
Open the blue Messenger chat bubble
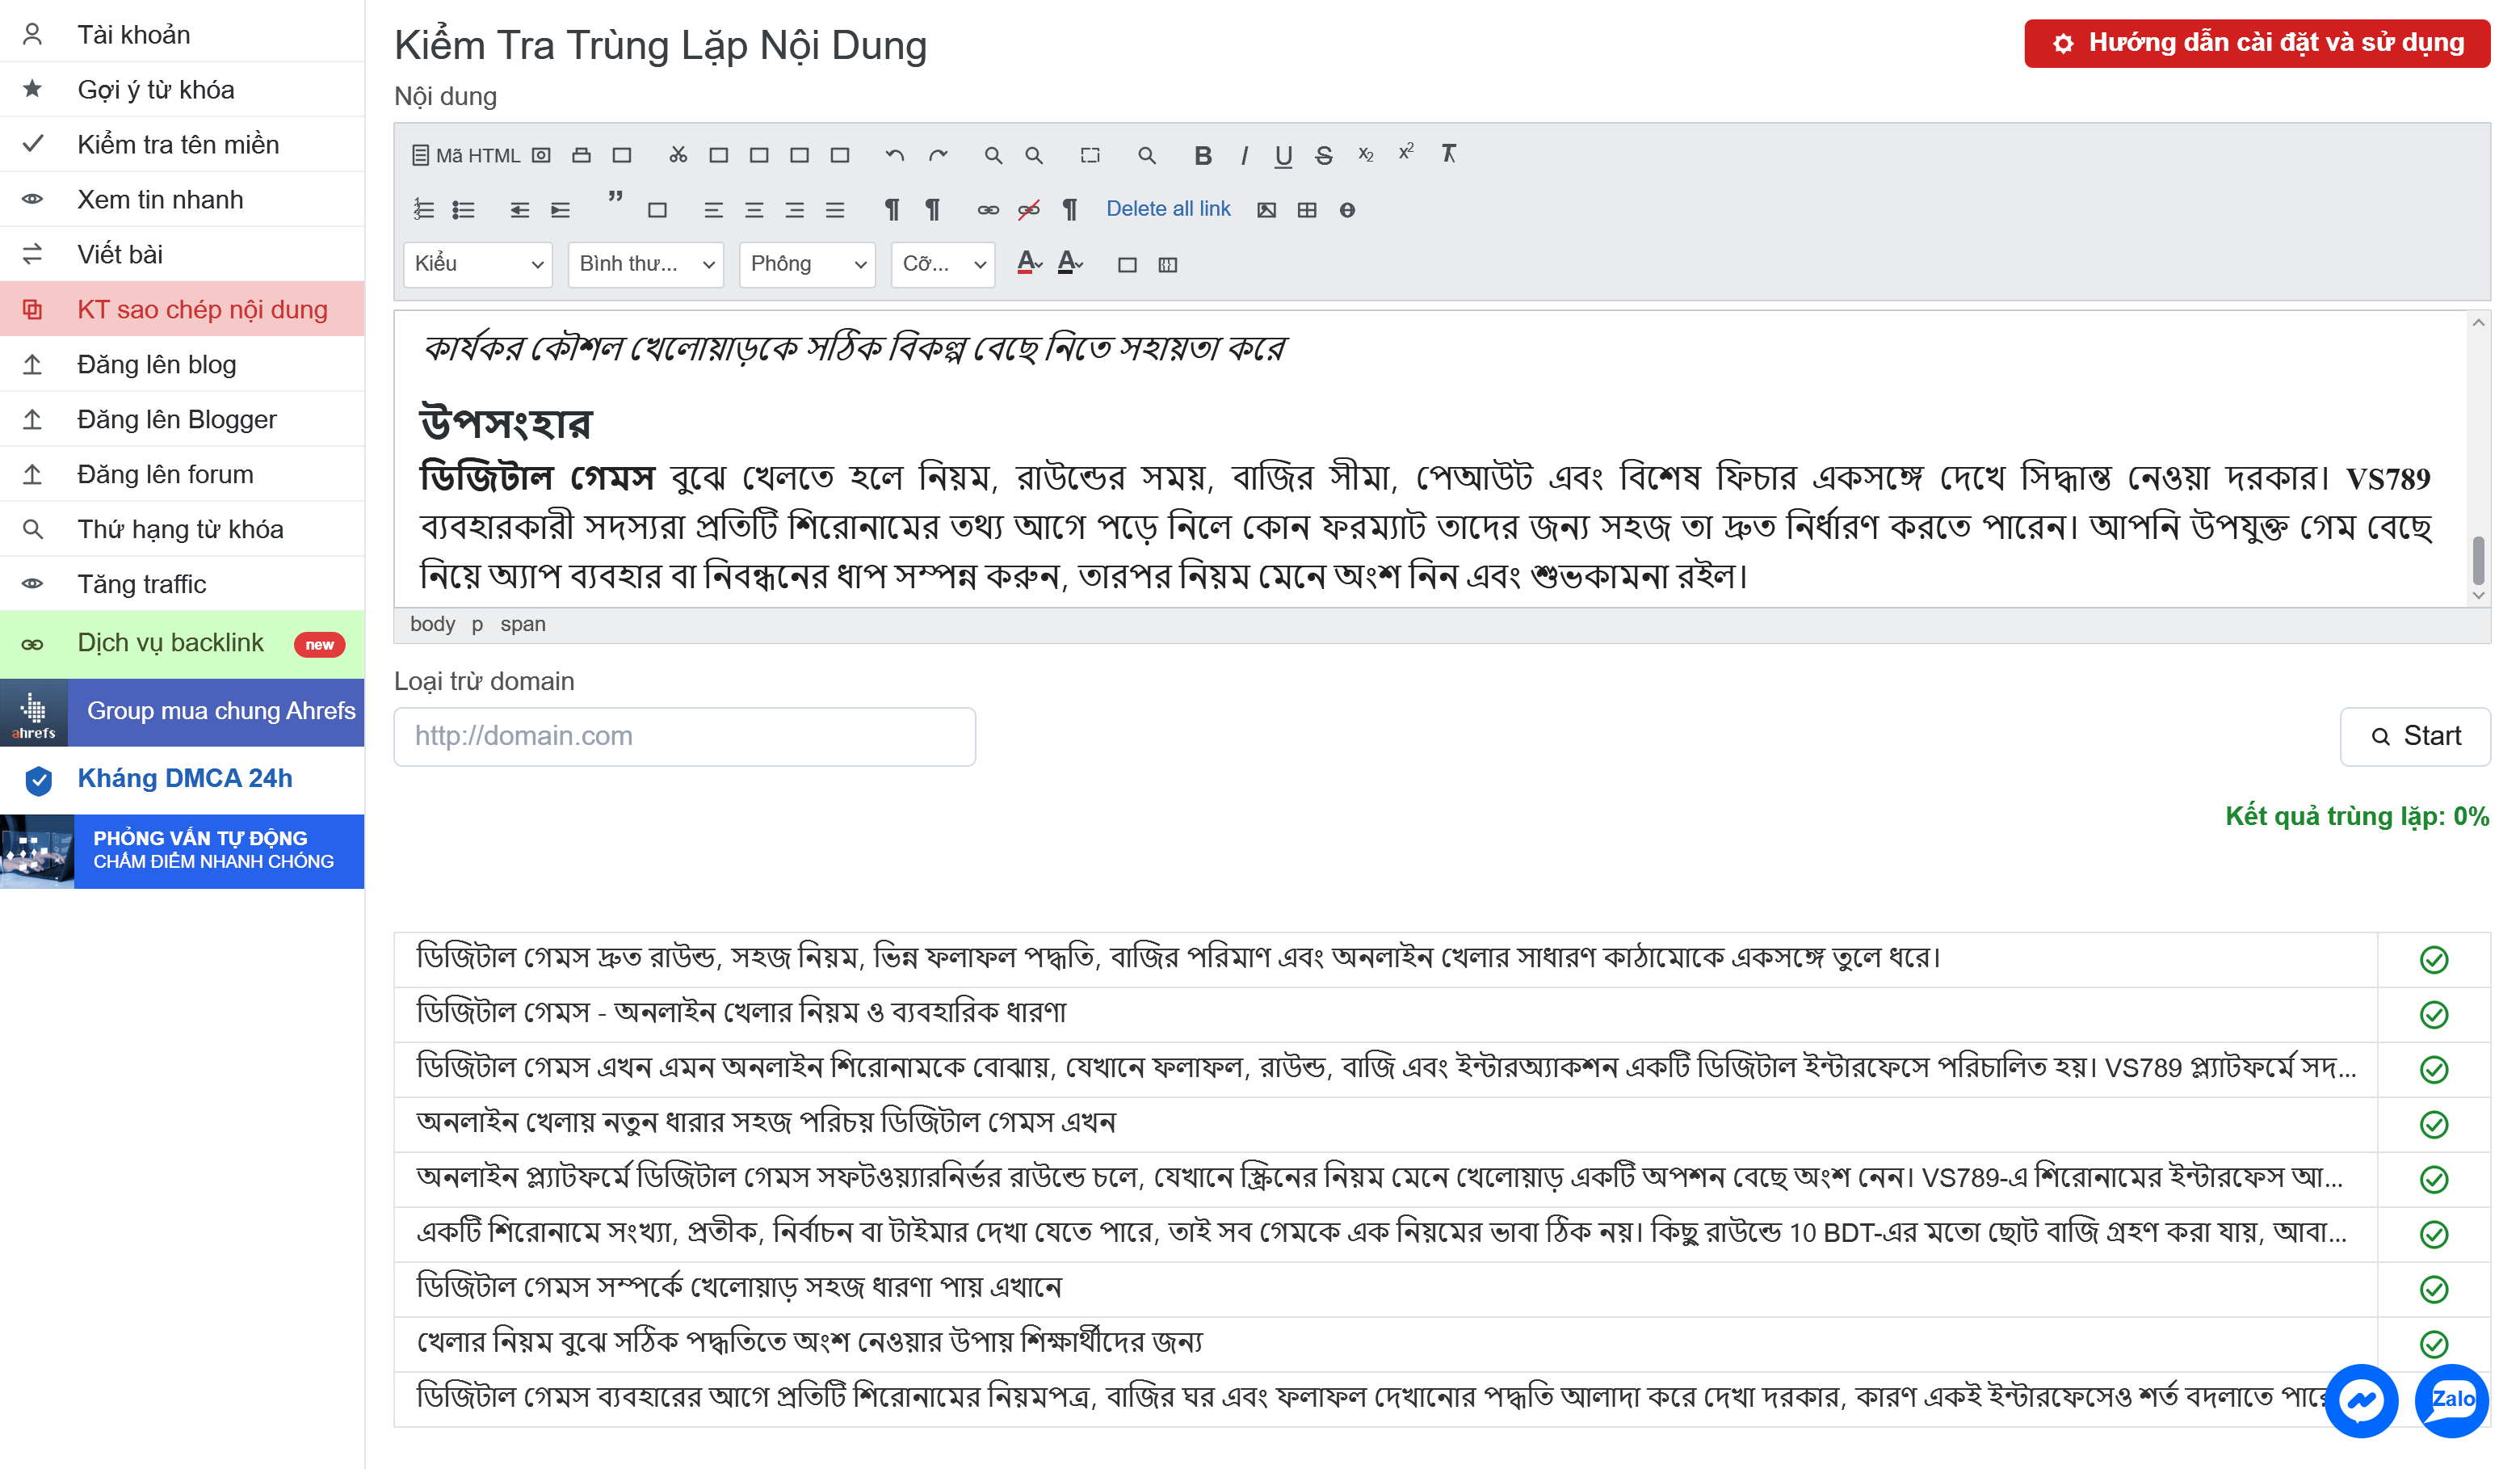[x=2361, y=1401]
